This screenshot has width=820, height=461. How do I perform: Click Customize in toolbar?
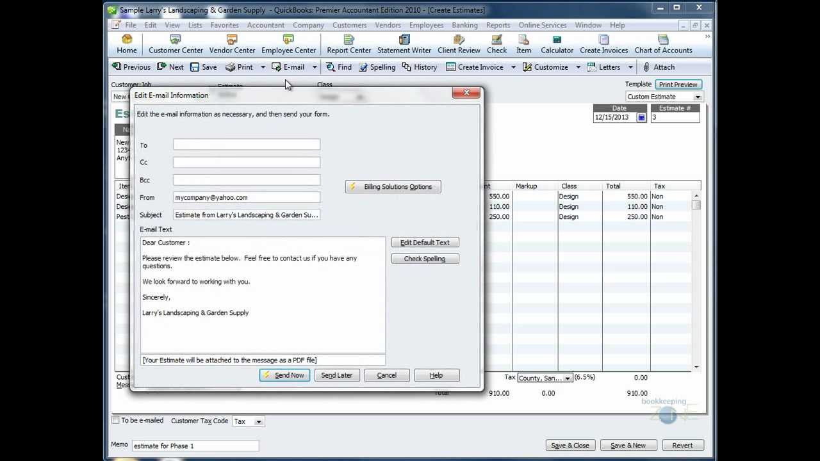(x=545, y=67)
